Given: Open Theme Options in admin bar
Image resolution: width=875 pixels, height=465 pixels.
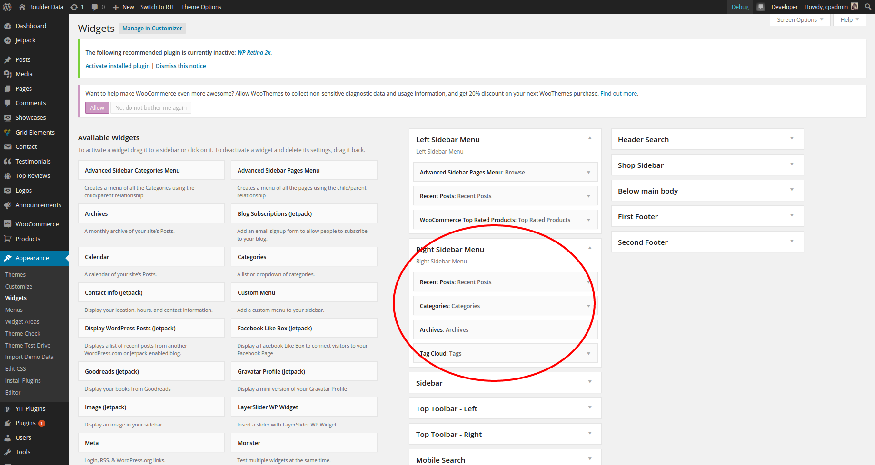Looking at the screenshot, I should point(201,7).
